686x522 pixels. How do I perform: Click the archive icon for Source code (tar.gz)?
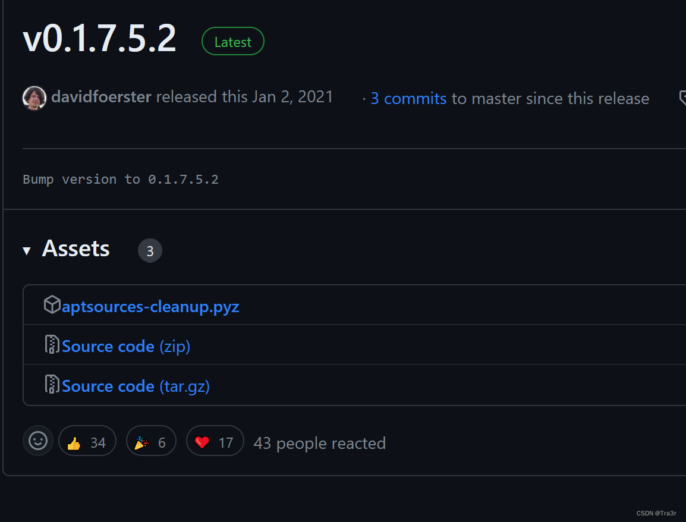53,385
